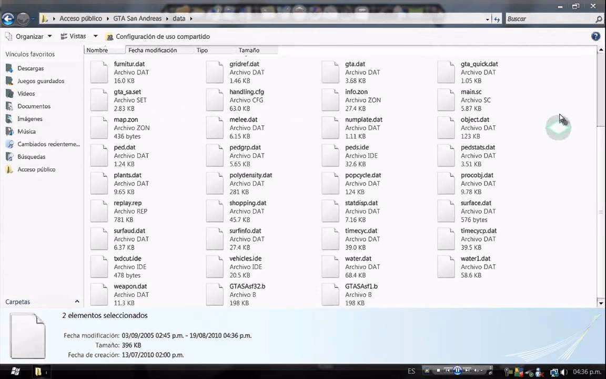
Task: Open Vídeos favorite link
Action: point(21,94)
